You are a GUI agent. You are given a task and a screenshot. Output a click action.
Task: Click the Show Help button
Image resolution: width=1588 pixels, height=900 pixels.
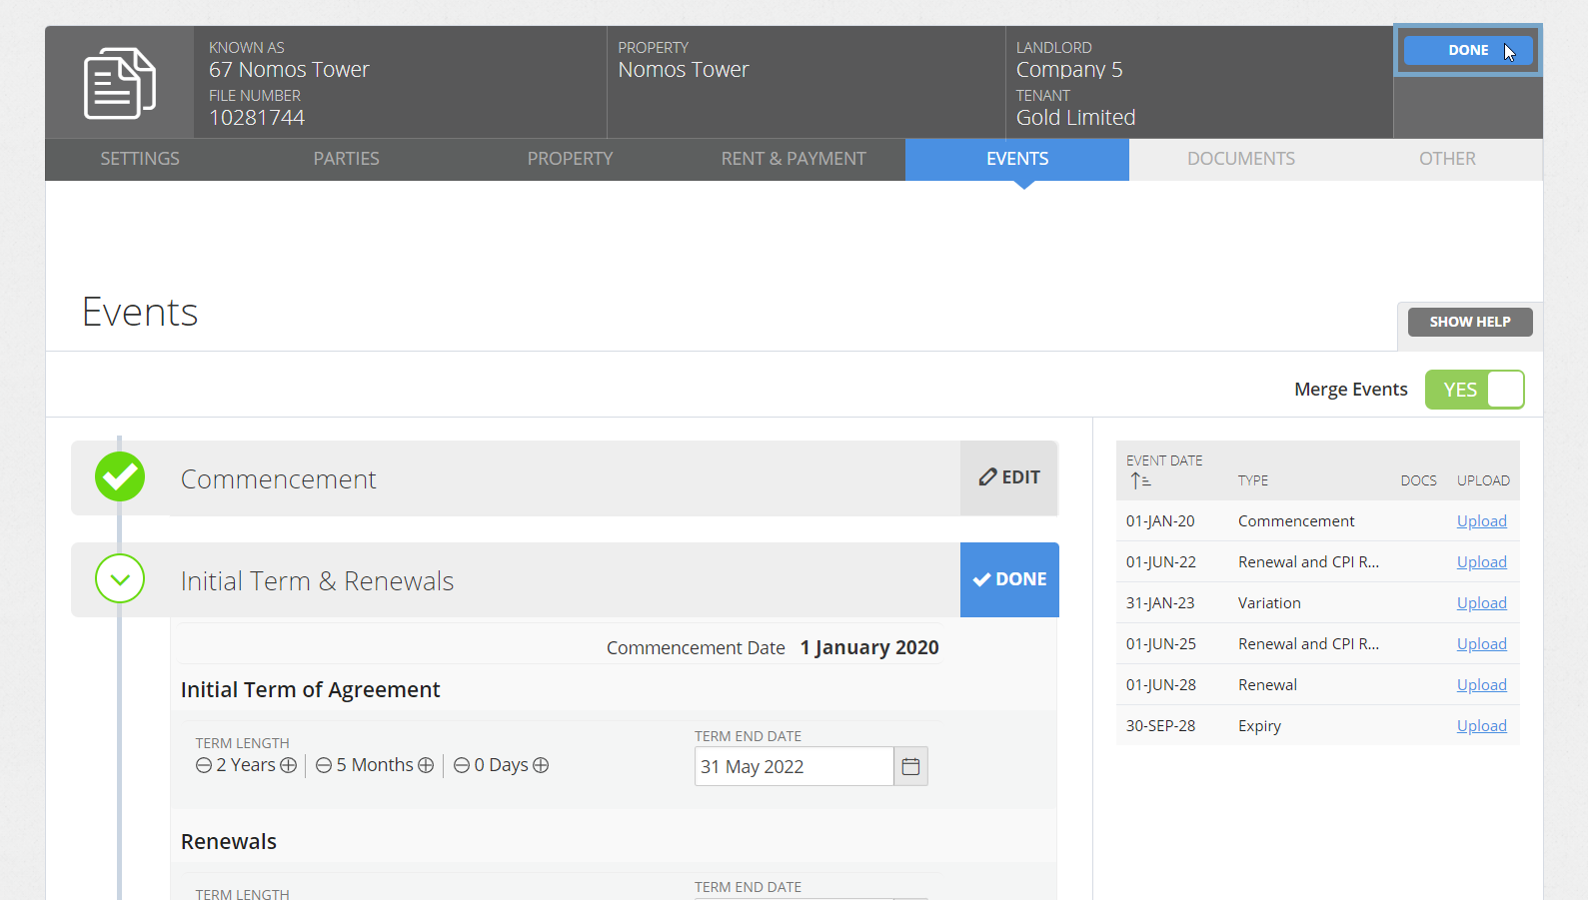coord(1470,322)
